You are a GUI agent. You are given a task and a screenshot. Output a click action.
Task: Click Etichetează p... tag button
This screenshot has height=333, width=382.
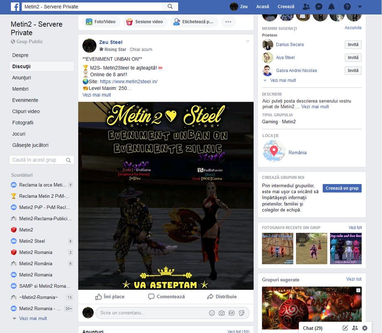pos(194,22)
